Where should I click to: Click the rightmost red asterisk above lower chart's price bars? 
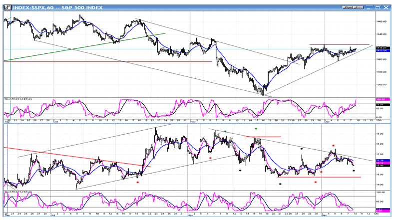click(333, 147)
